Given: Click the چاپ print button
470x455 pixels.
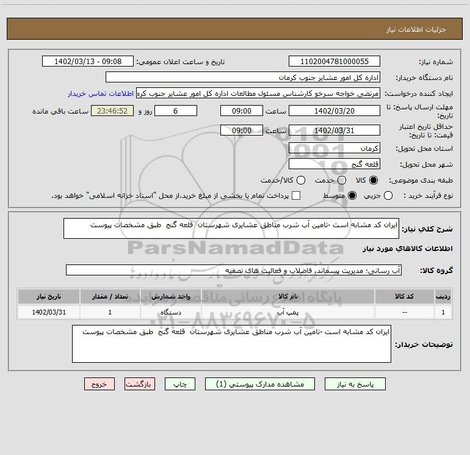Looking at the screenshot, I should pos(180,384).
